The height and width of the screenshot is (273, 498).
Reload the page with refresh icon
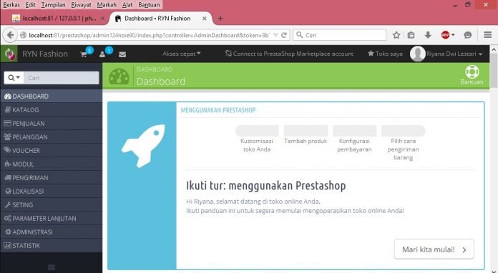point(284,35)
